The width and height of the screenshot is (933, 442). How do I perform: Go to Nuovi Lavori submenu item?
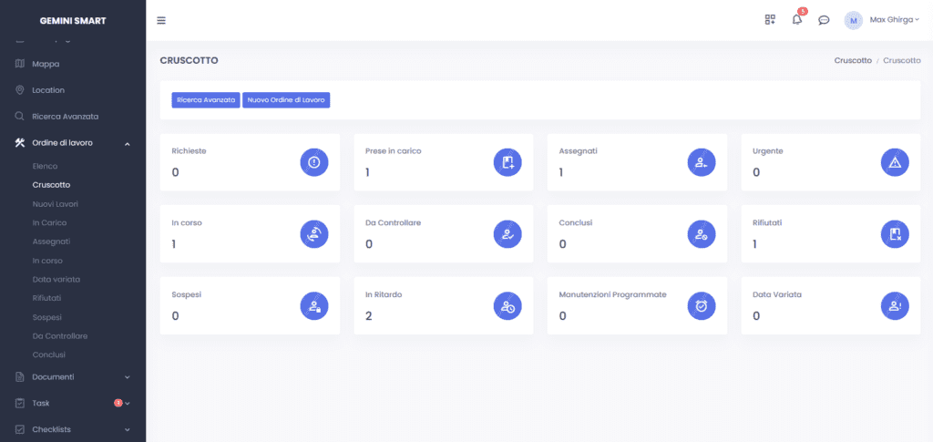56,204
